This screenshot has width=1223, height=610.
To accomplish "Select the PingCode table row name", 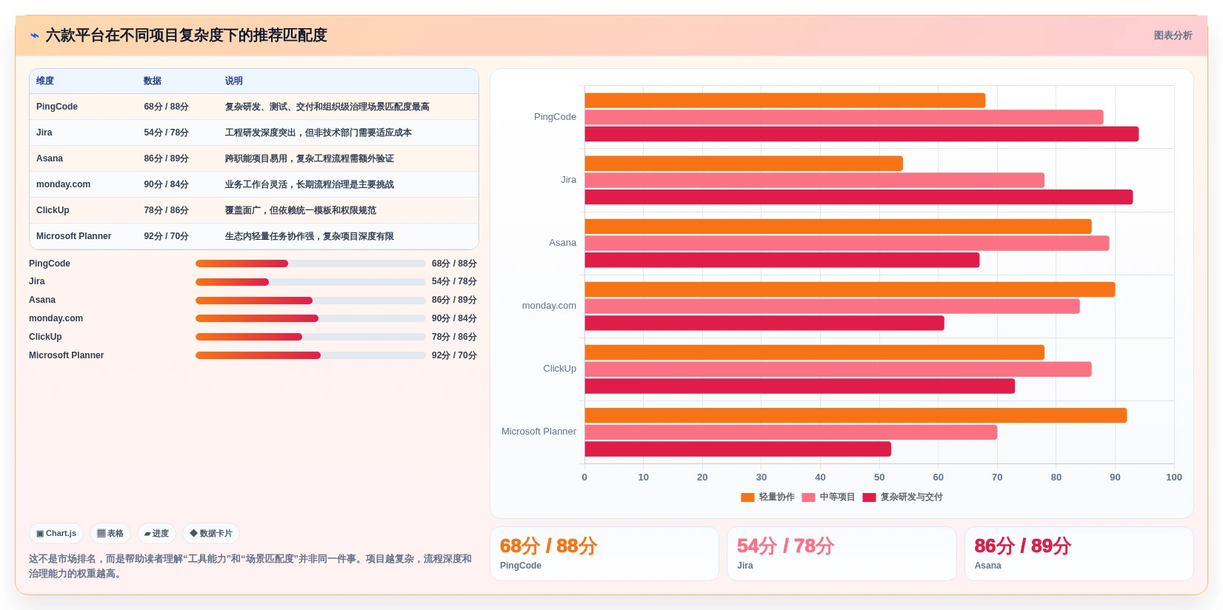I will pos(57,107).
